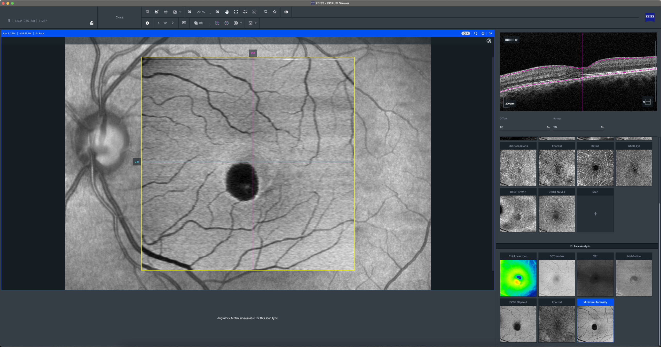Zoom out with the minus magnifier
Viewport: 661px width, 347px height.
tap(190, 12)
